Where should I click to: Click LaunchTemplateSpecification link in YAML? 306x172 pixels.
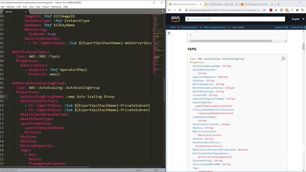tap(214, 106)
